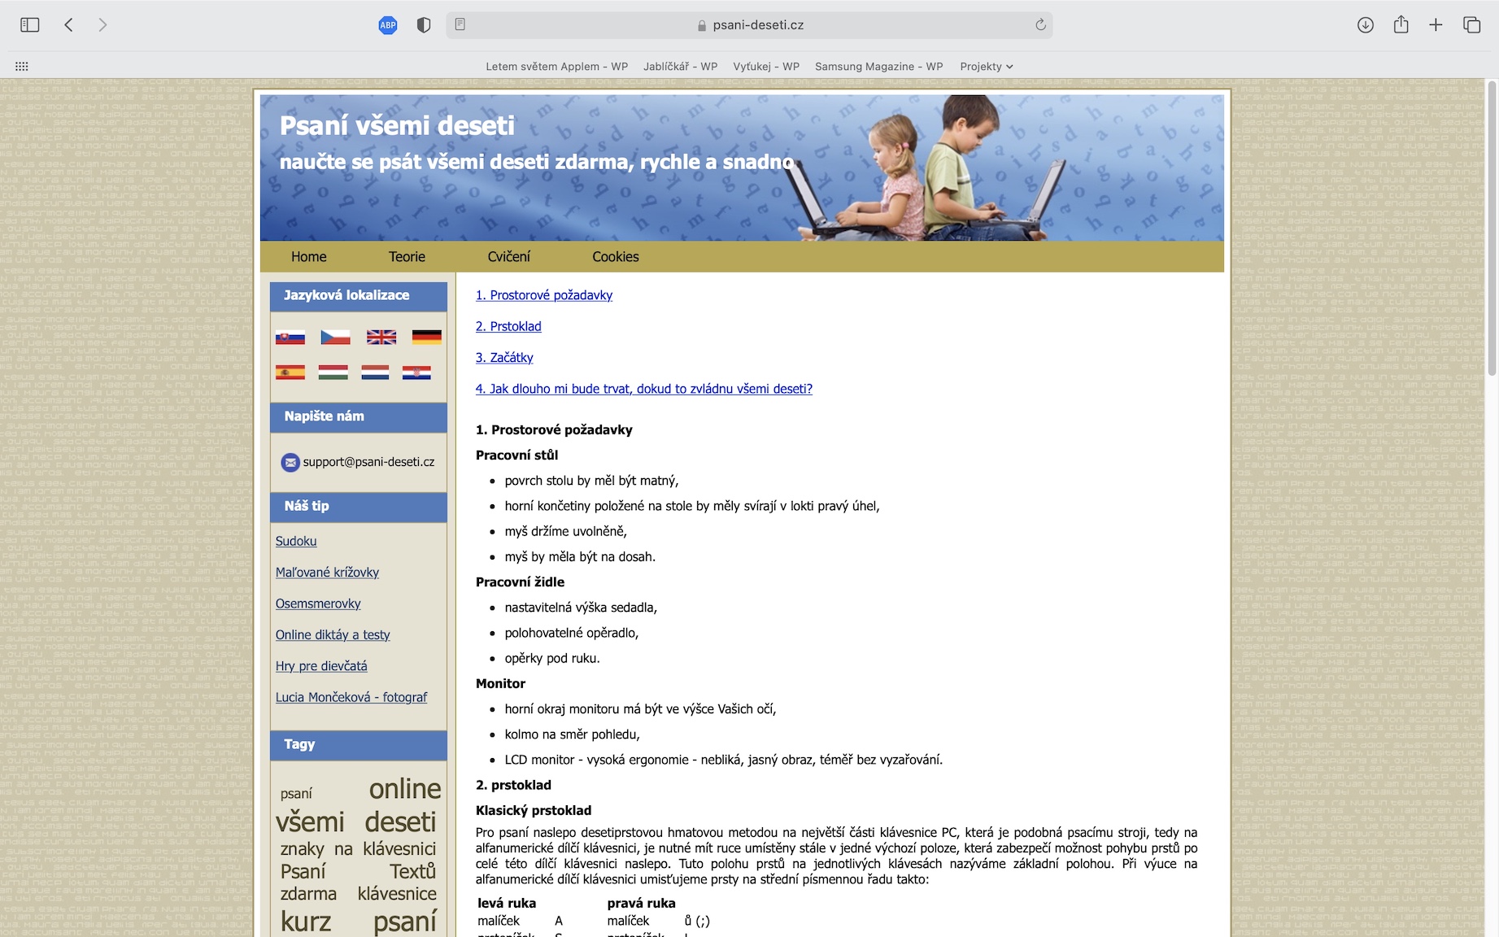
Task: Open the Vyťukej - WP bookmark
Action: (766, 67)
